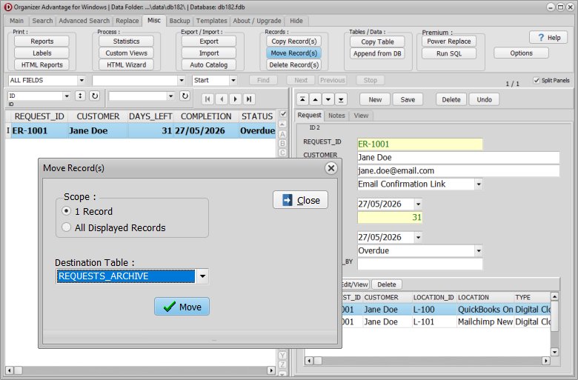578x380 pixels.
Task: Select letter B in the alphabet index
Action: 282,144
